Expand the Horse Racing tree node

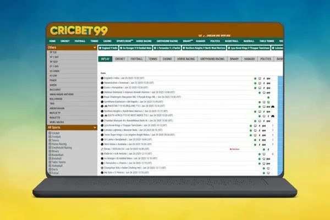pos(50,144)
